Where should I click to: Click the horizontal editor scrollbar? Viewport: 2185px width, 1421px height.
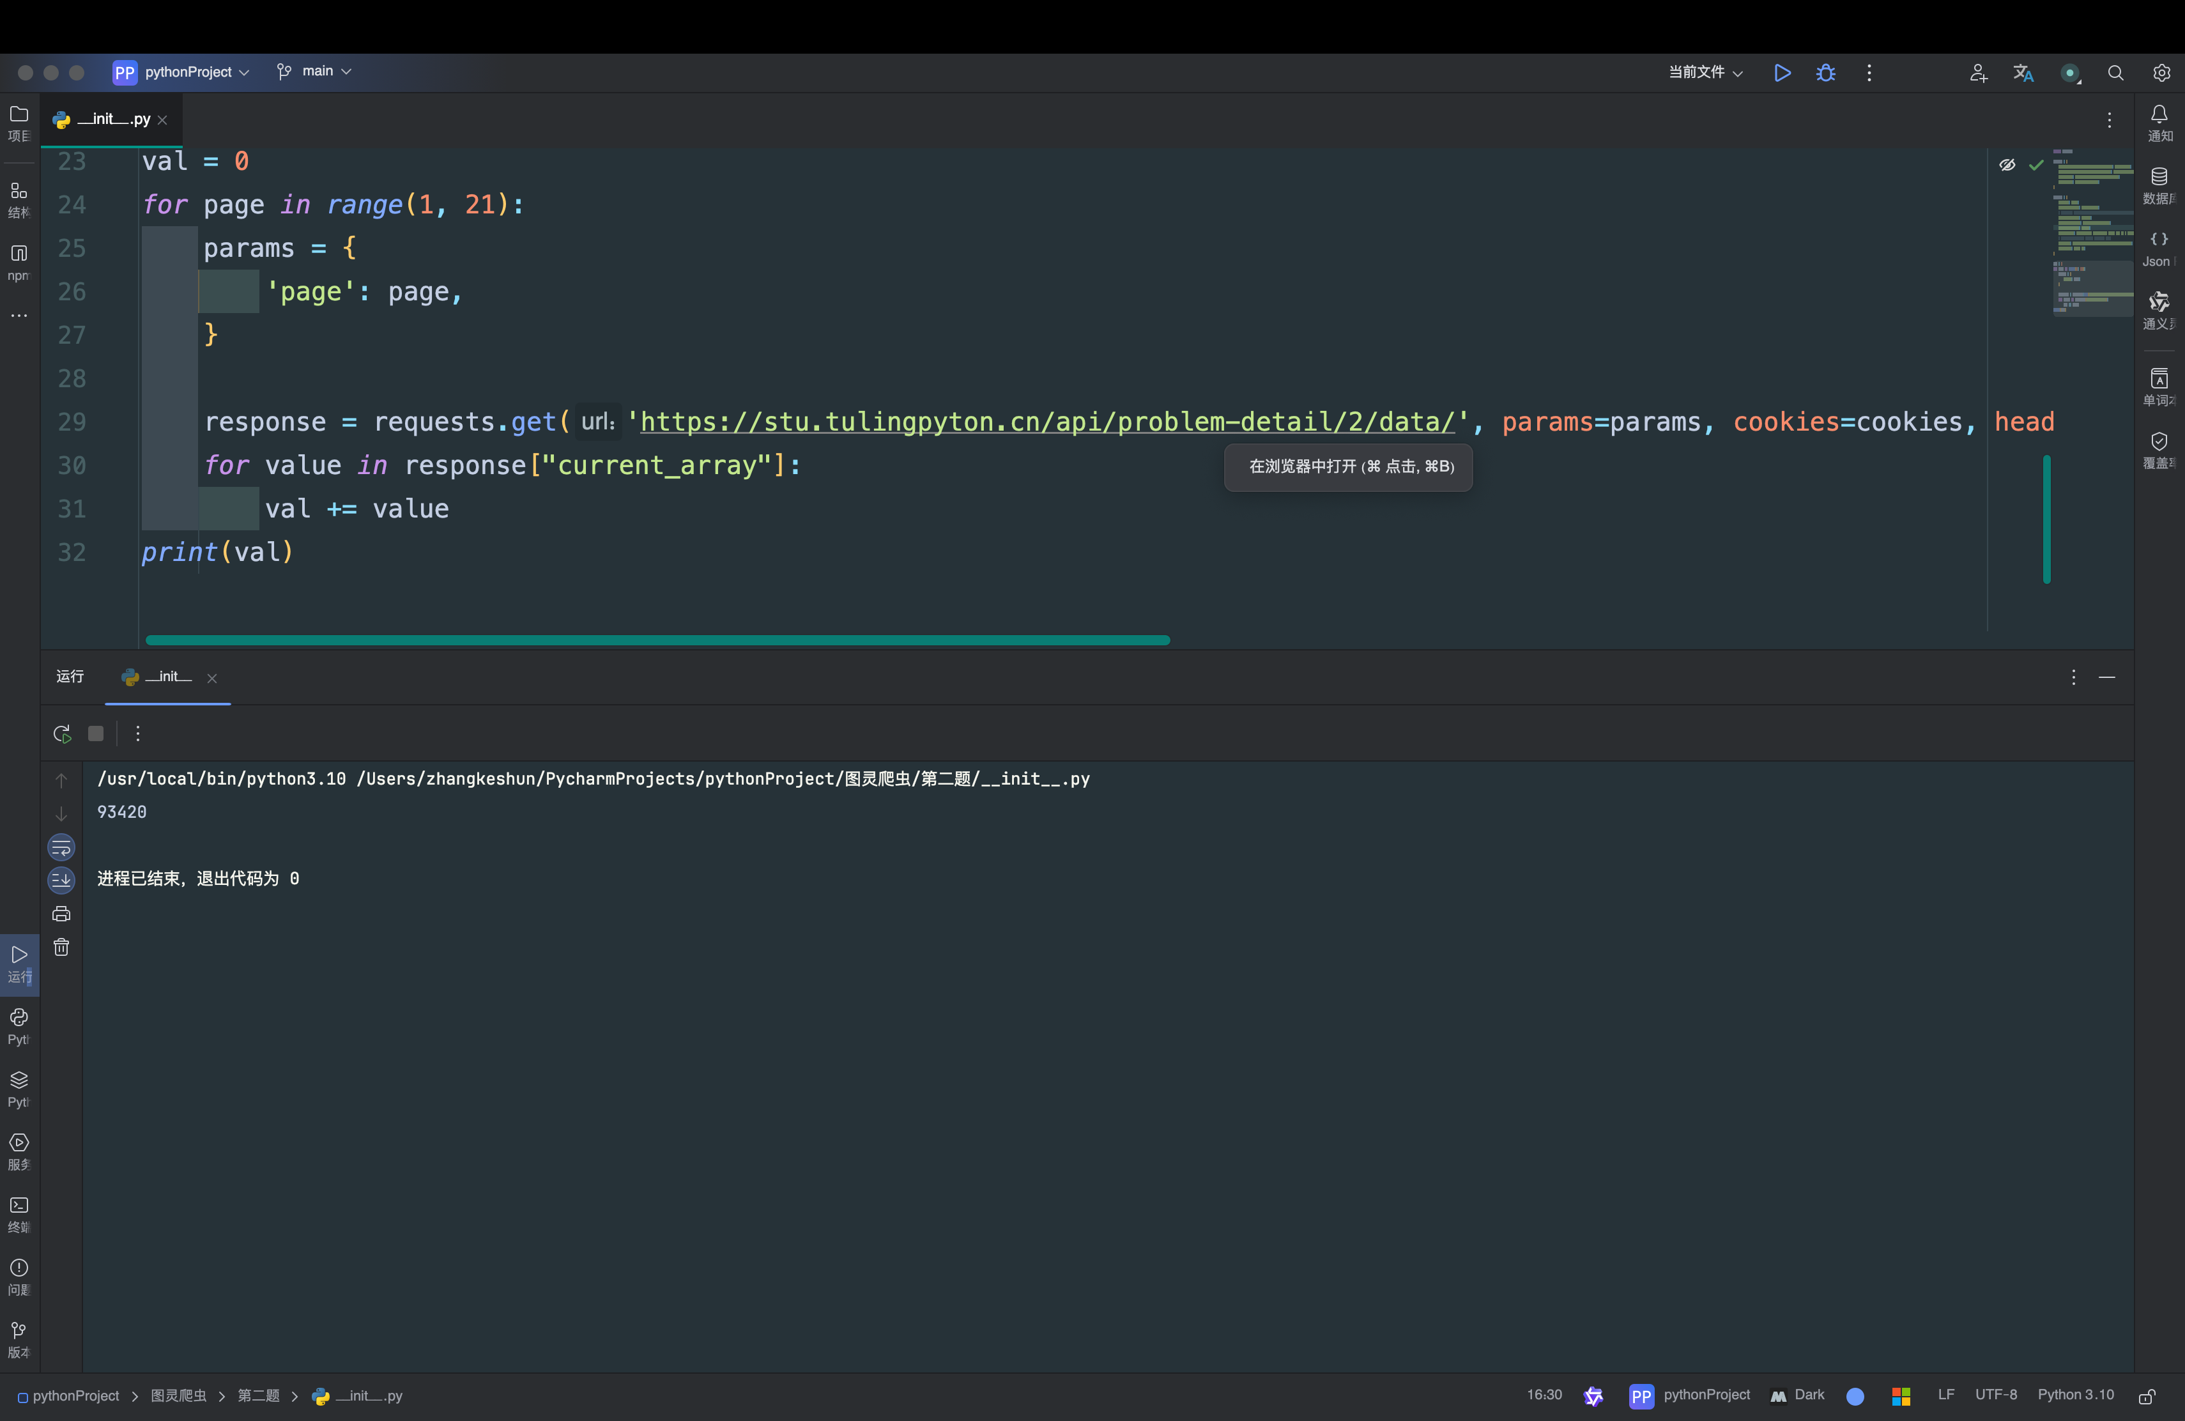pyautogui.click(x=657, y=640)
